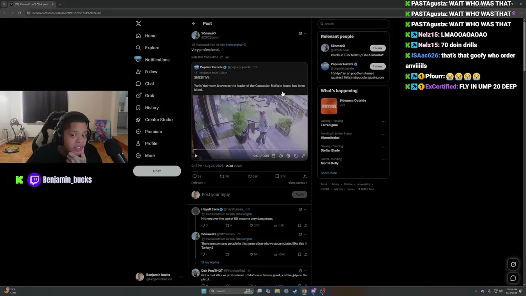Open History in the sidebar
The width and height of the screenshot is (526, 296).
click(x=147, y=108)
